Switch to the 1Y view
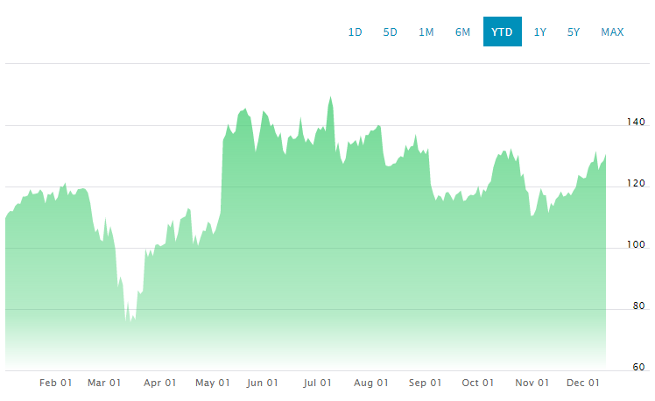This screenshot has width=655, height=401. (540, 32)
